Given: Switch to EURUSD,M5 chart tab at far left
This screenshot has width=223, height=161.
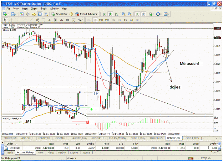Looking at the screenshot, I should pos(10,138).
